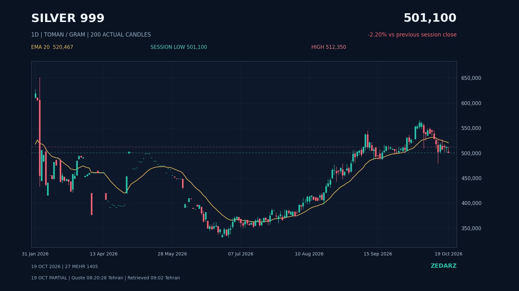Click the 350,000 price axis label
519x291 pixels.
click(x=471, y=229)
